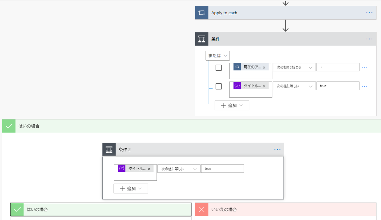381x220 pixels.
Task: Open the 条件 card ellipsis menu
Action: coord(369,39)
